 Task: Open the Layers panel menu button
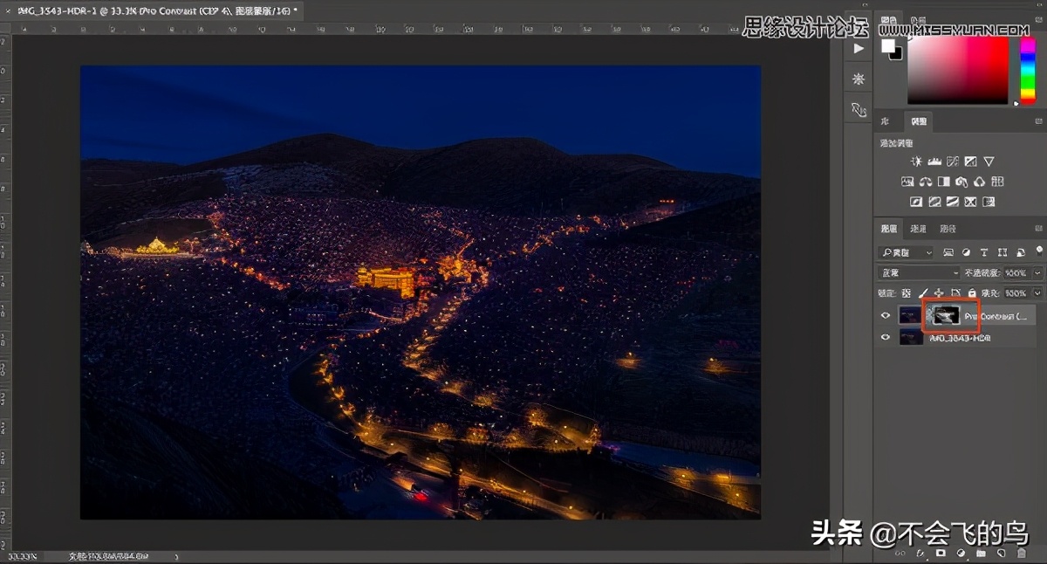click(1037, 228)
